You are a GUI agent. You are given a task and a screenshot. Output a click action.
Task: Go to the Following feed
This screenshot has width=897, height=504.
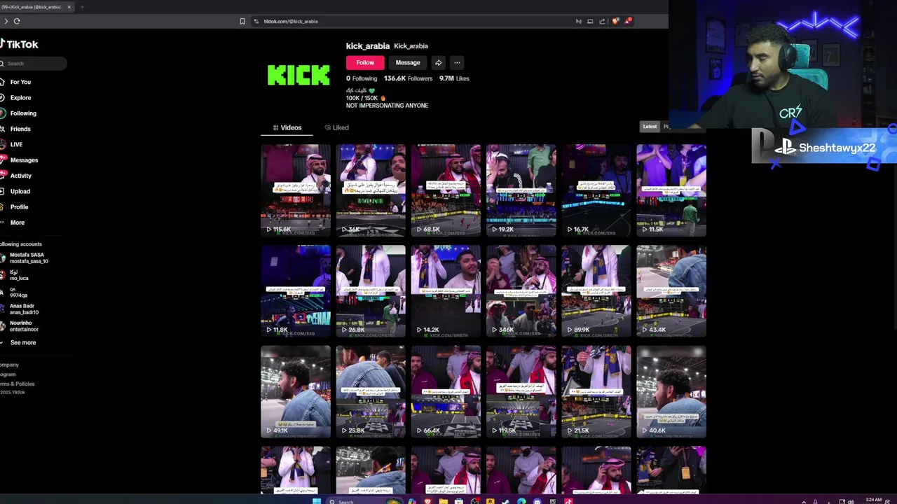(22, 113)
